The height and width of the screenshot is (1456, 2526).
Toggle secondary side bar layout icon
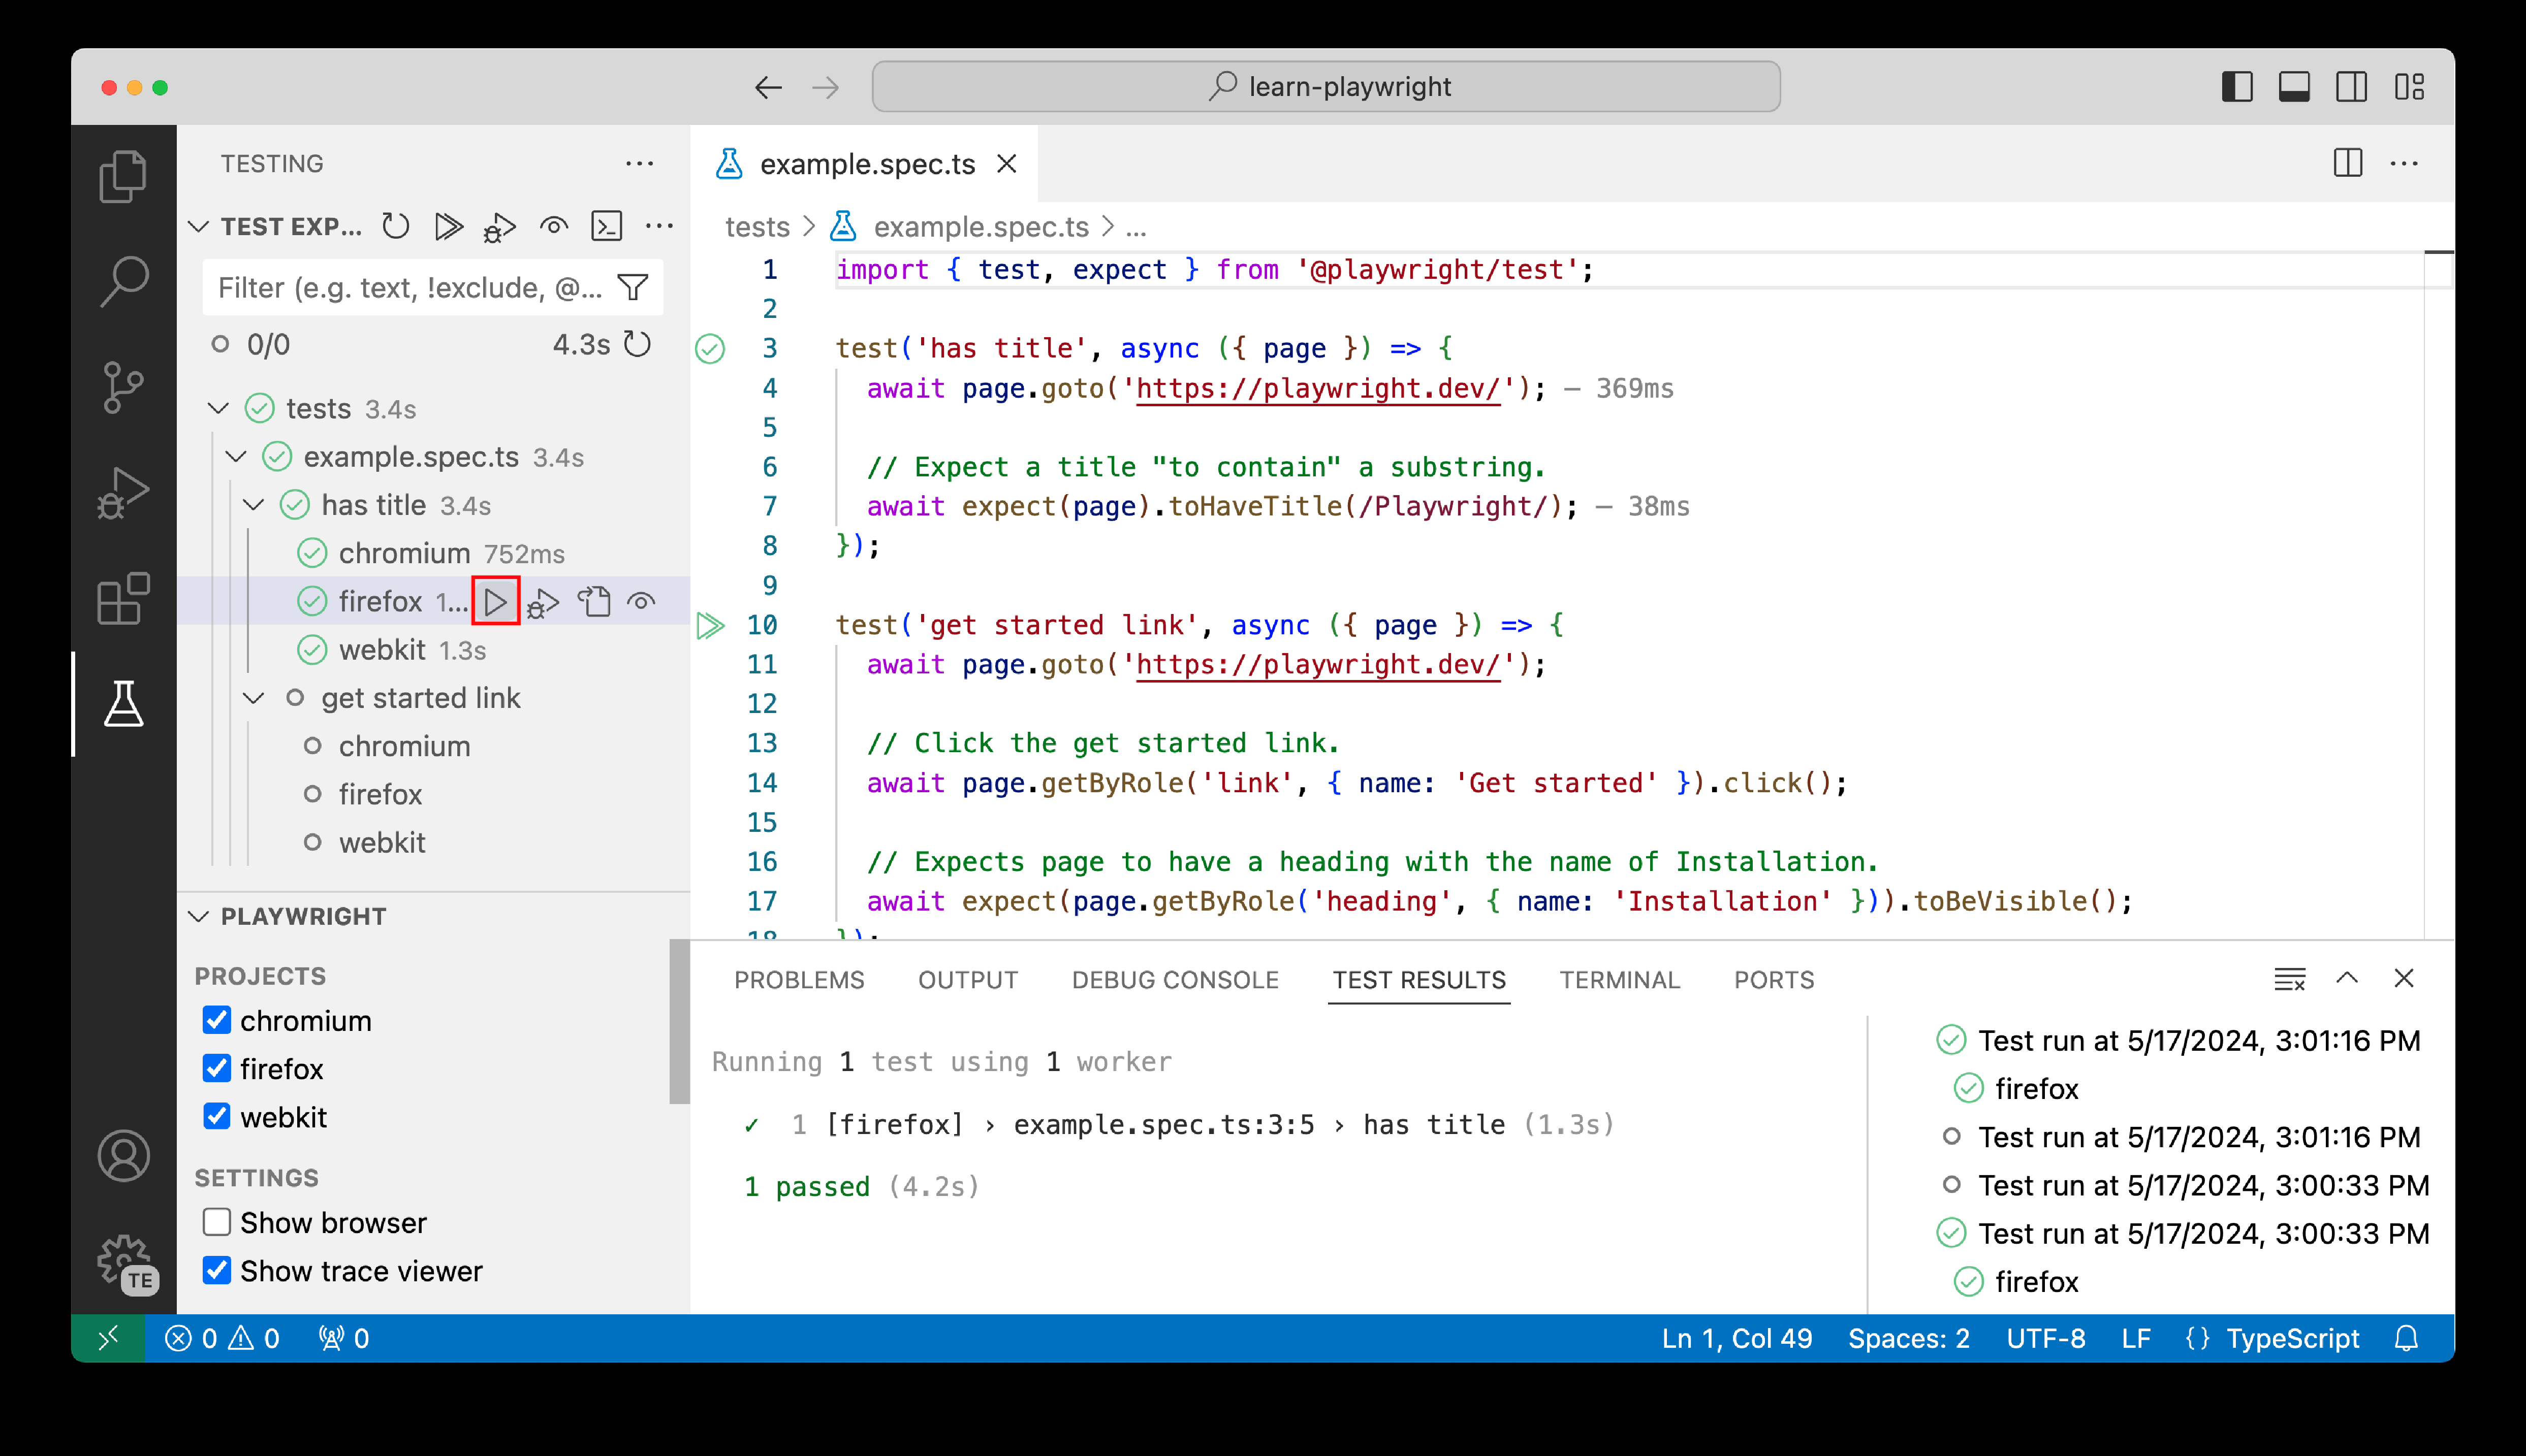pyautogui.click(x=2351, y=87)
